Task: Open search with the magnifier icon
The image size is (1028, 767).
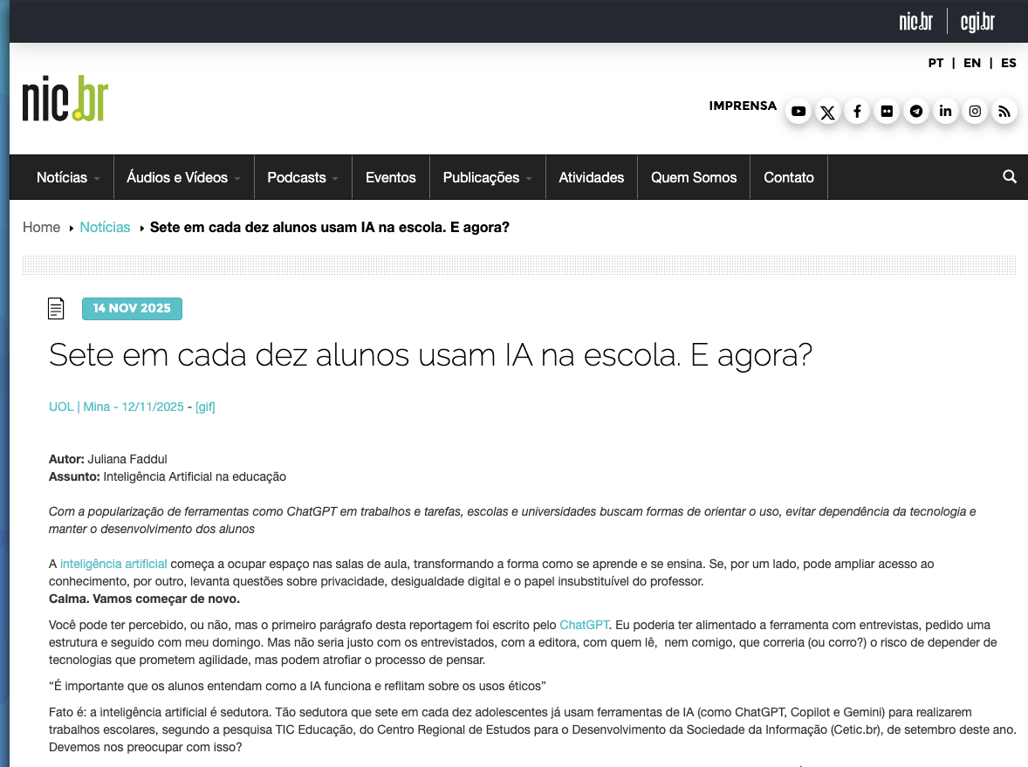Action: 1010,176
